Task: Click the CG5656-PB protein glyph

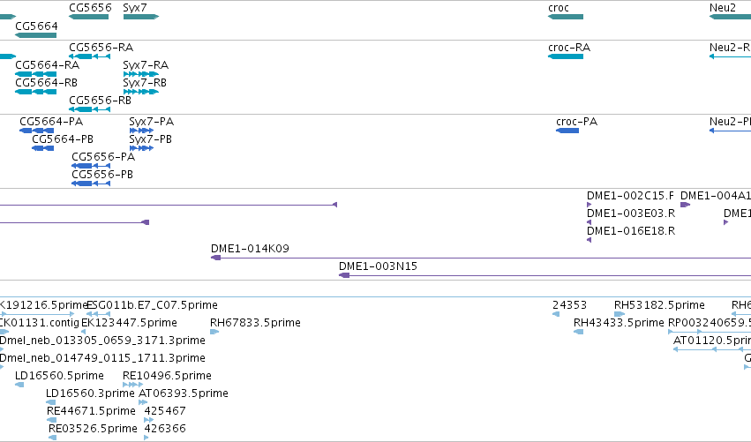Action: coord(91,184)
